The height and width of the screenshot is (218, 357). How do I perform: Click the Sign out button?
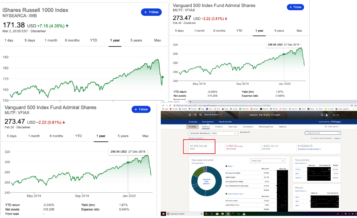point(336,115)
